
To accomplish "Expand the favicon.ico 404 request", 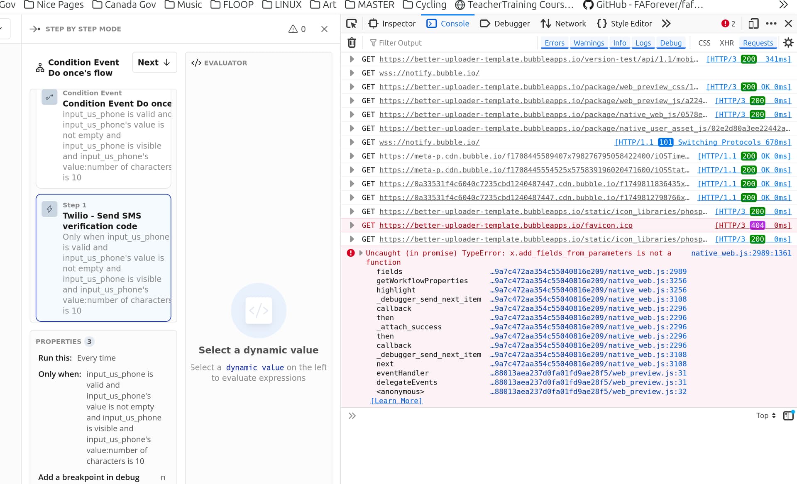I will point(352,225).
